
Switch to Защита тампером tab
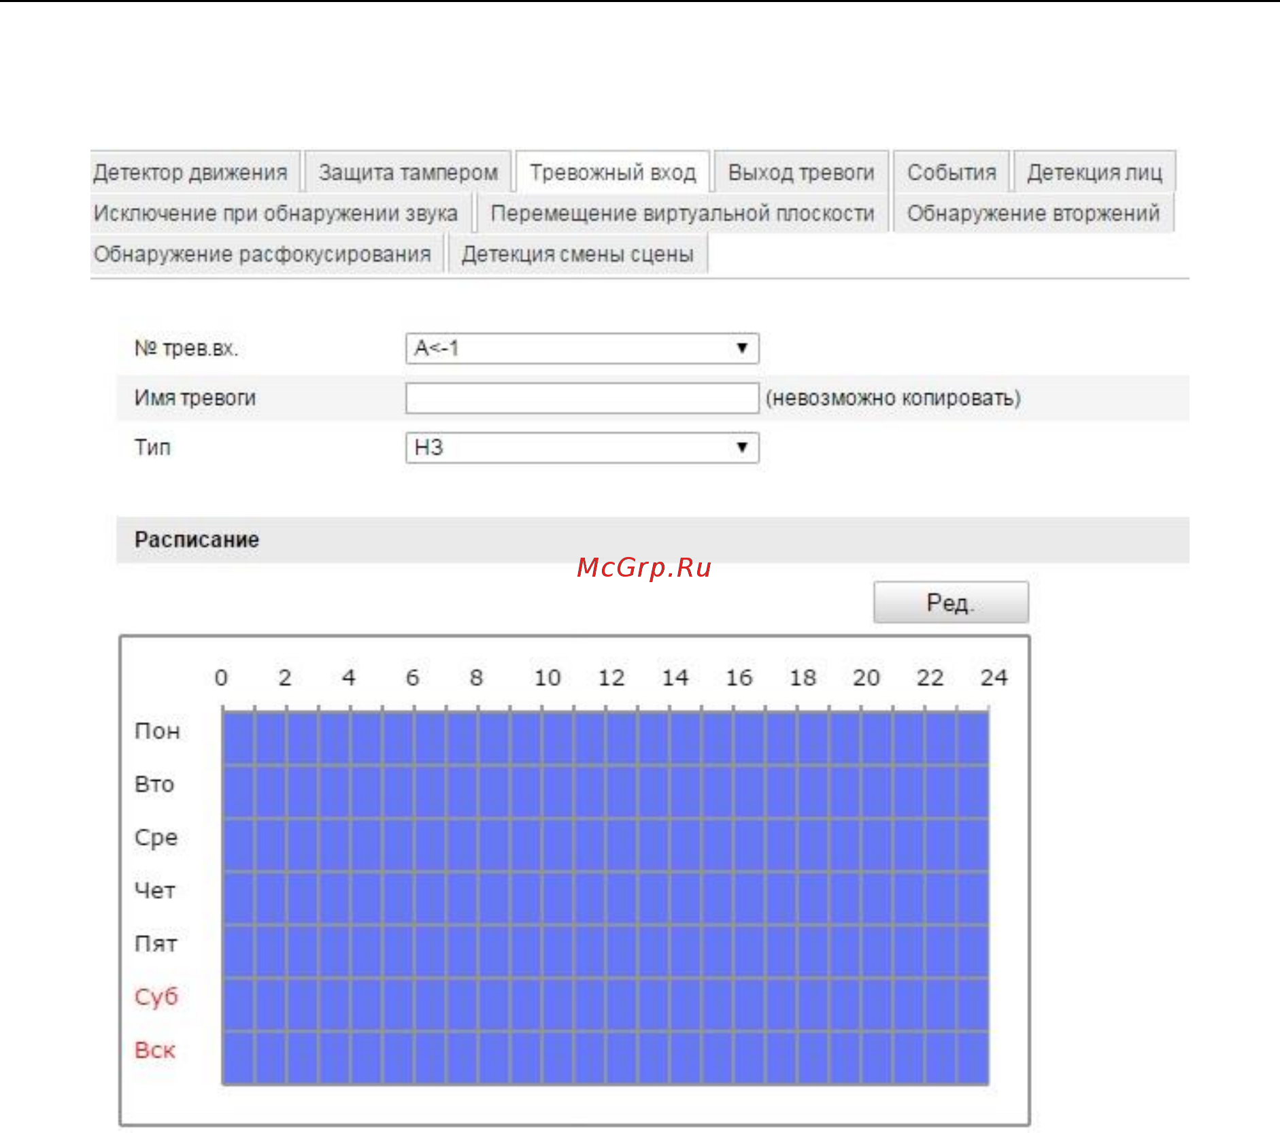click(408, 172)
